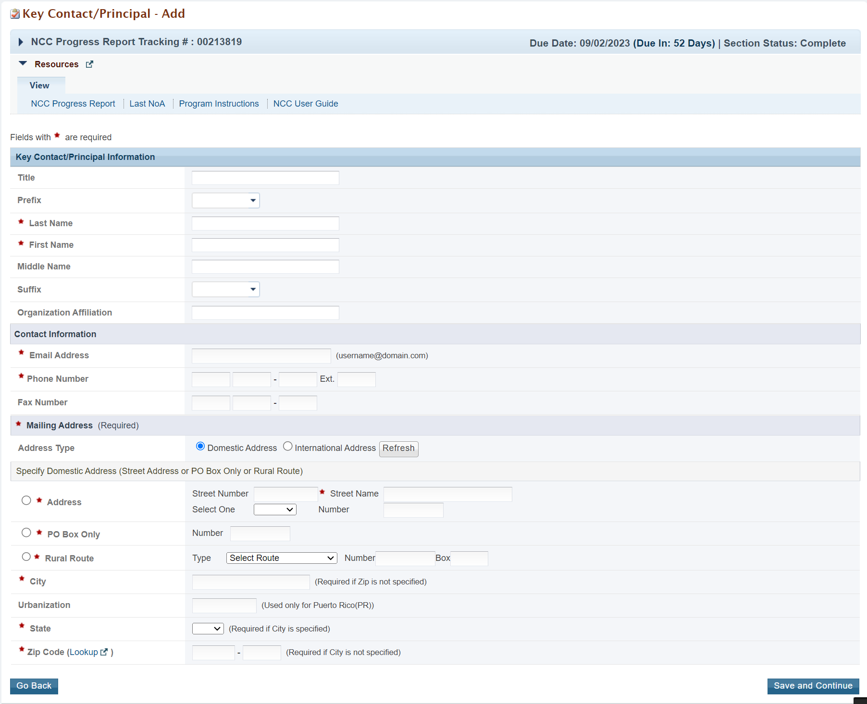
Task: Click the Last Name input field
Action: click(265, 224)
